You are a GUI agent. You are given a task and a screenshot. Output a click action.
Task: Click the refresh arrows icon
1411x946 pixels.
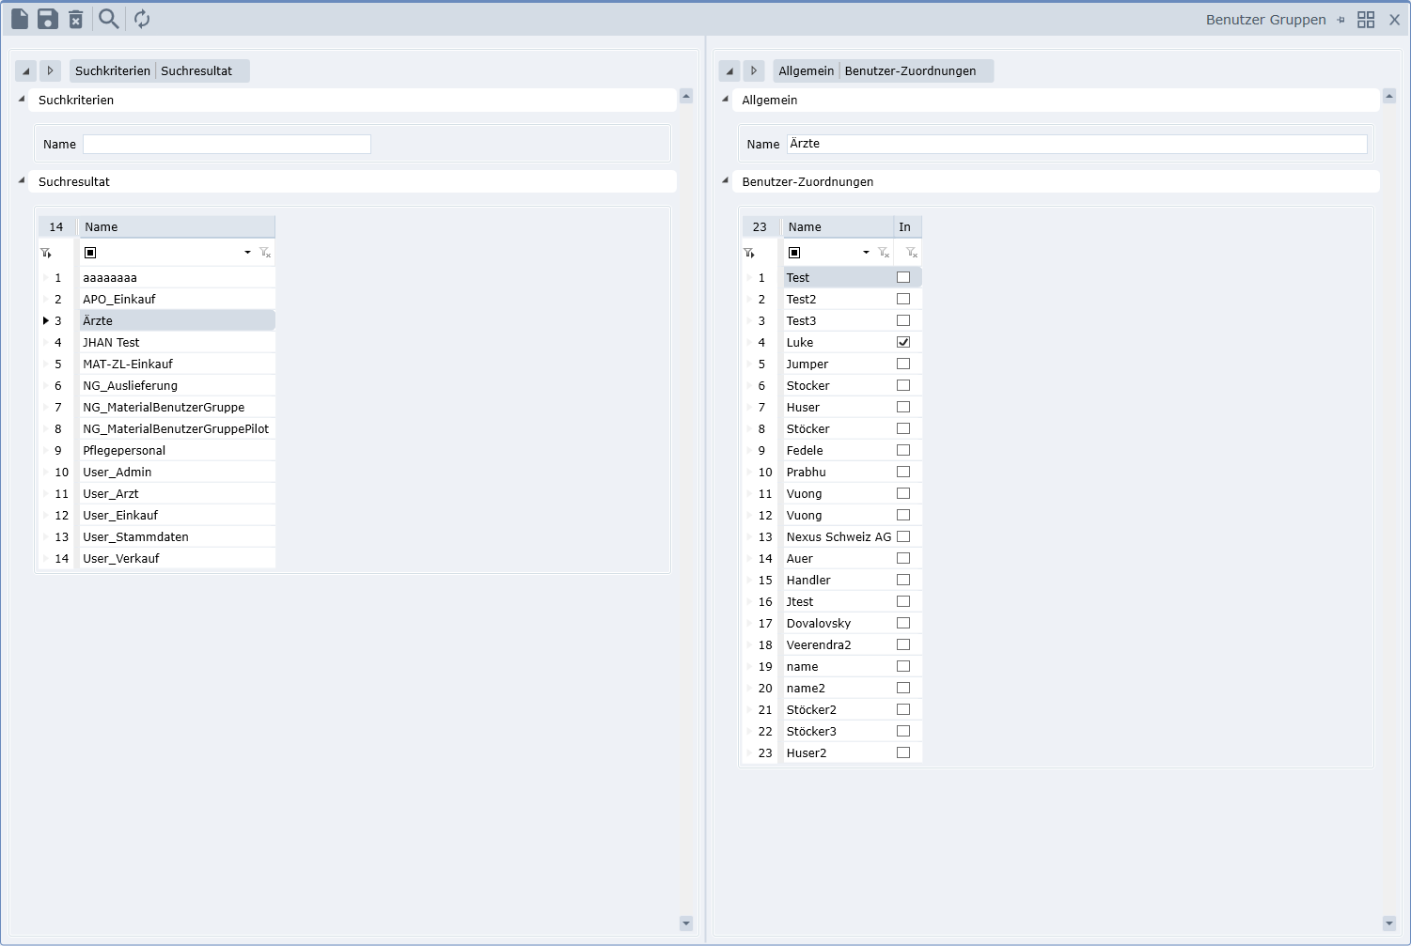(142, 19)
